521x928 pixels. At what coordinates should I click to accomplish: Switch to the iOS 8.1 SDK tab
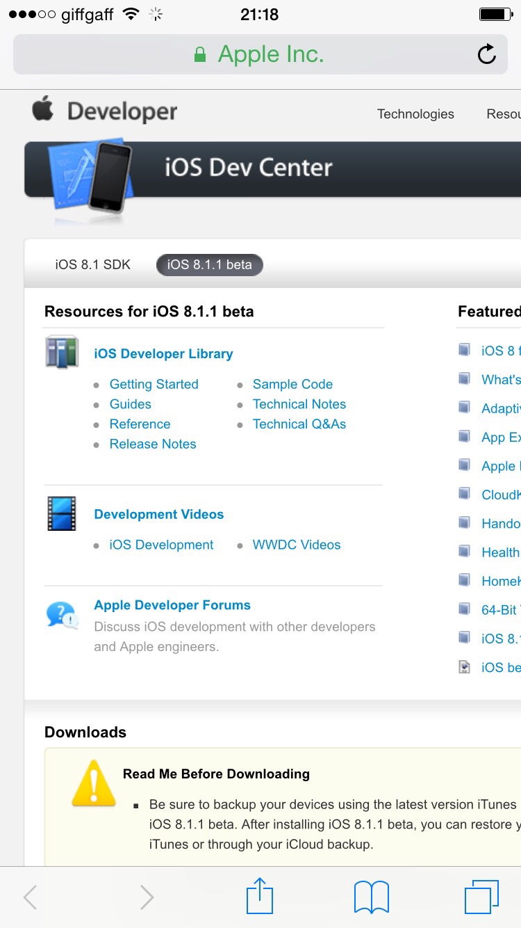click(x=92, y=265)
